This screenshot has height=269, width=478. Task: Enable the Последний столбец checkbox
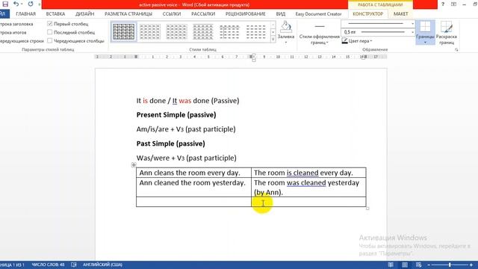click(50, 32)
